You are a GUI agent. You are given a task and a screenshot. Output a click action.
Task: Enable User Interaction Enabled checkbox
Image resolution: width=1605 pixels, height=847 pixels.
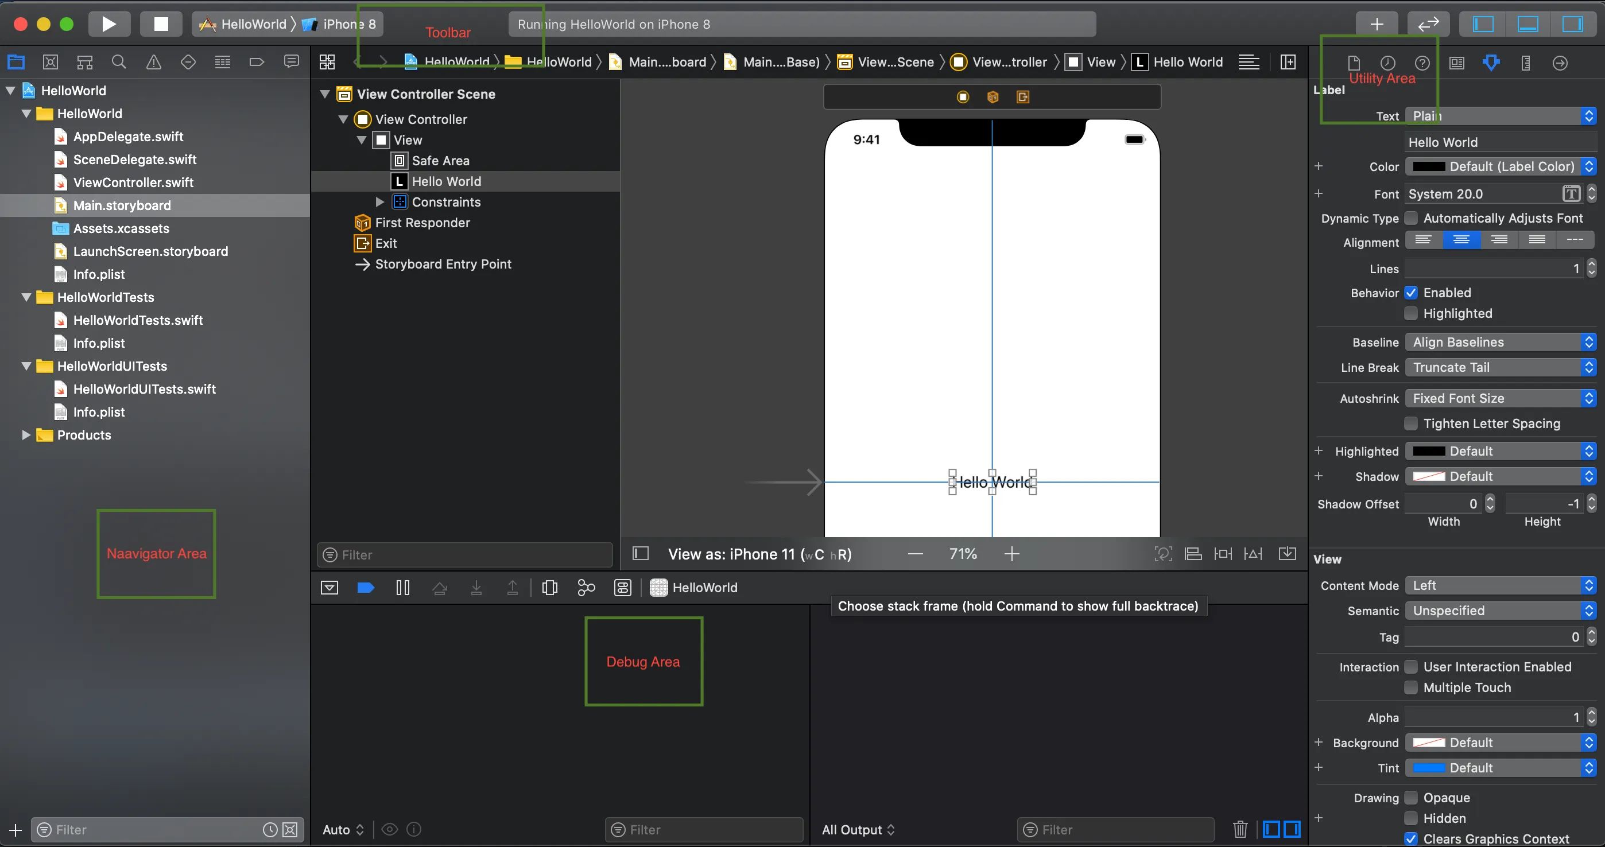[1411, 667]
